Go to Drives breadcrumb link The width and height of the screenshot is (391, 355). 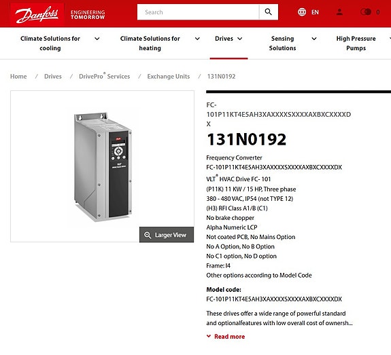(x=53, y=77)
